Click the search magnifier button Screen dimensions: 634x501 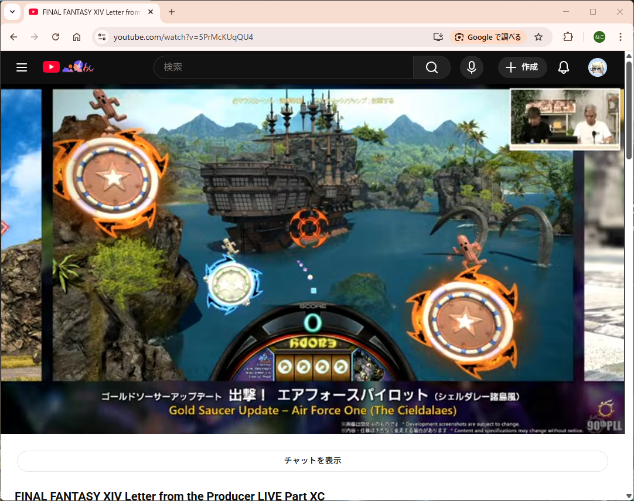click(432, 67)
